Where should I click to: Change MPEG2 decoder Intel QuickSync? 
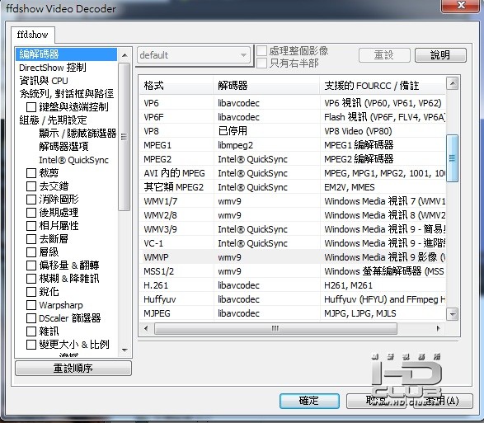pos(266,159)
